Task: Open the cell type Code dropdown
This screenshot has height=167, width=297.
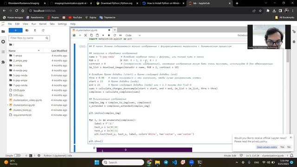Action: (x=133, y=35)
